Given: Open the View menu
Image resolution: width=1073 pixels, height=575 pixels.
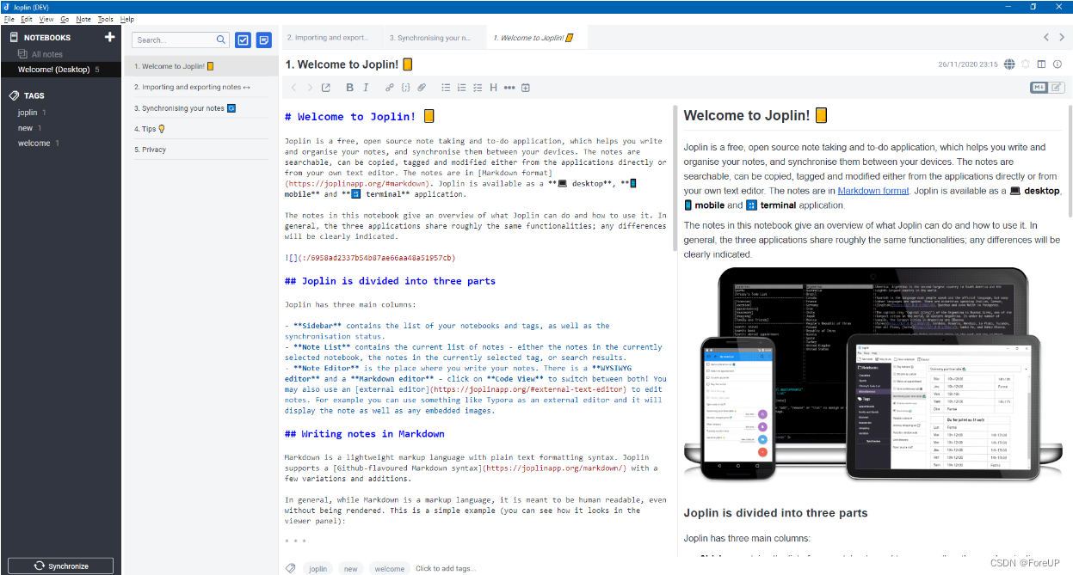Looking at the screenshot, I should 46,19.
